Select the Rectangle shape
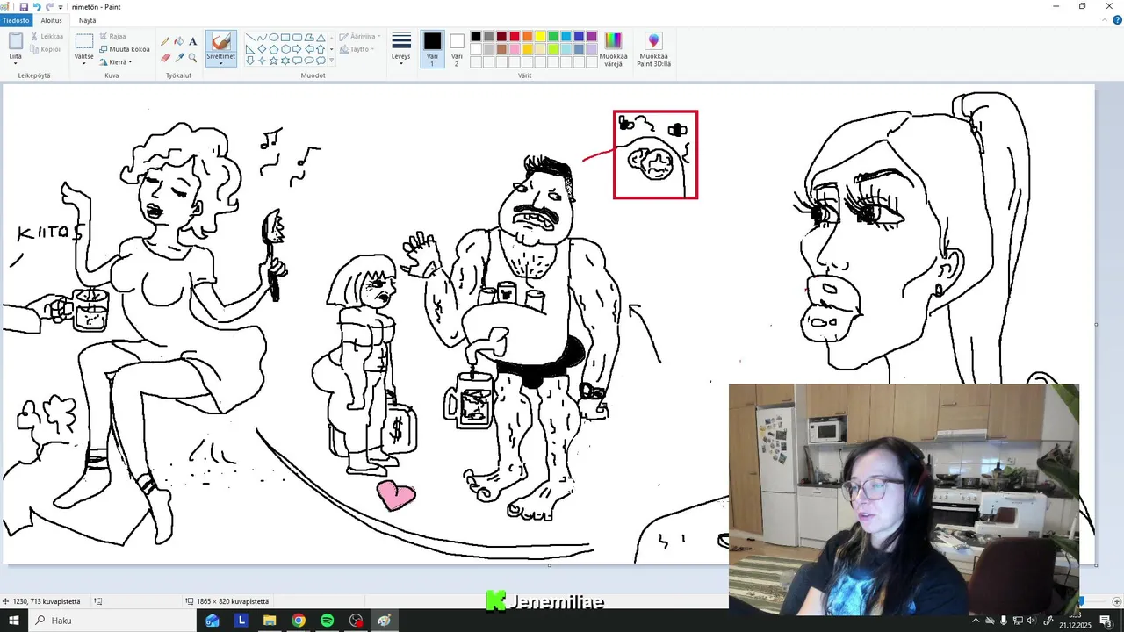 click(x=285, y=38)
